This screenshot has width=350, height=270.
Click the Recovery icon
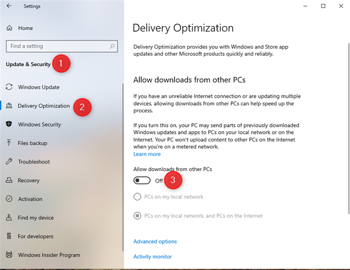coord(9,180)
